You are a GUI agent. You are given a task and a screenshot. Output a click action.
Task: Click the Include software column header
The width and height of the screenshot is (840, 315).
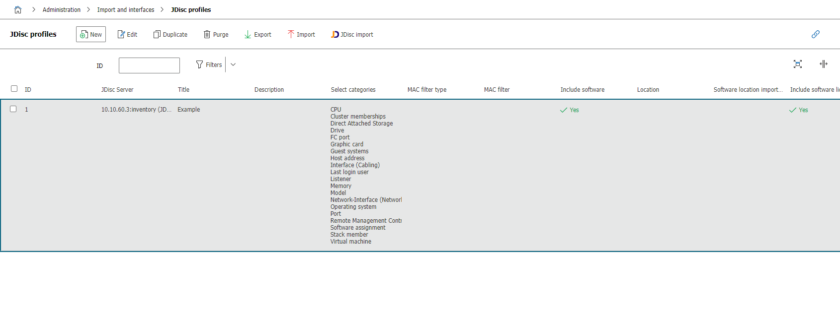coord(583,90)
